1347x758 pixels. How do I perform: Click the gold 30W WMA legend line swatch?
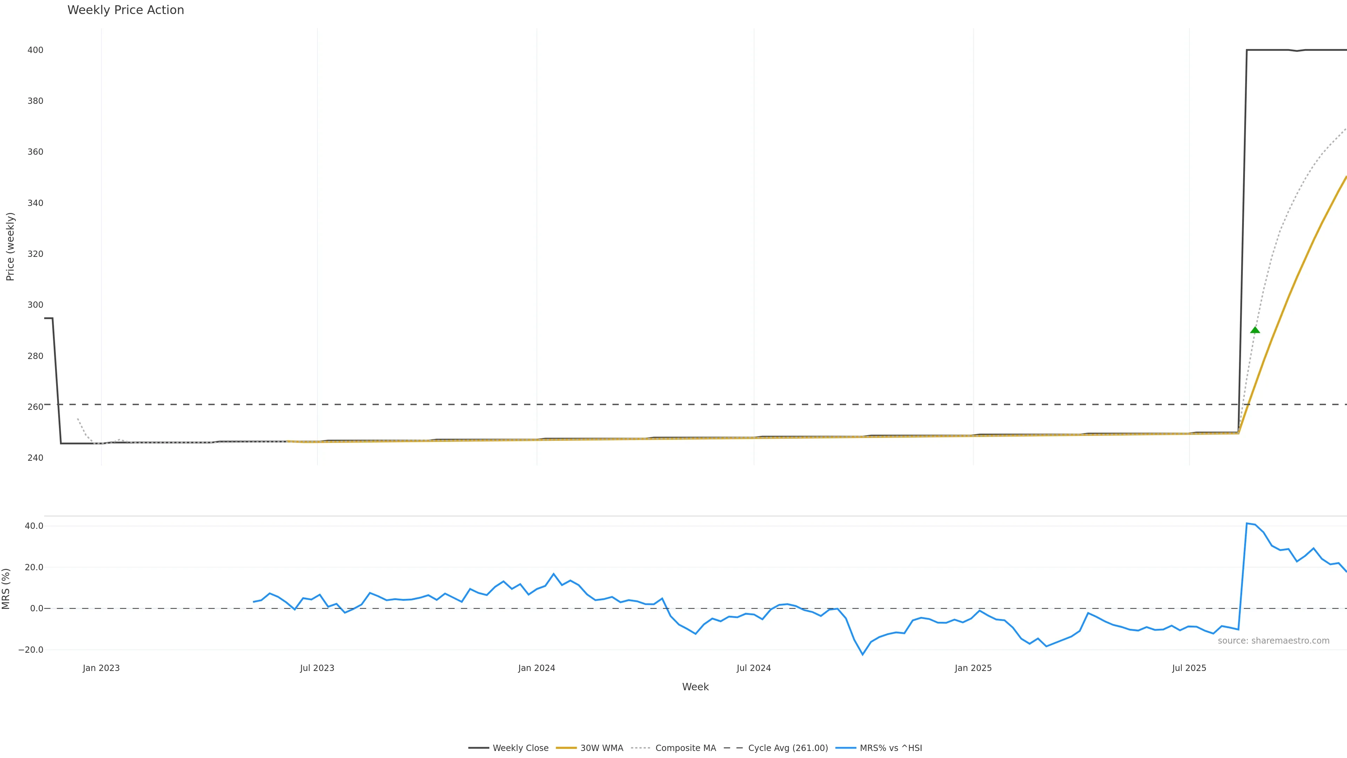(x=566, y=748)
